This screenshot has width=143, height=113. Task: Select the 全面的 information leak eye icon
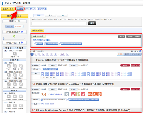[x=9, y=96]
